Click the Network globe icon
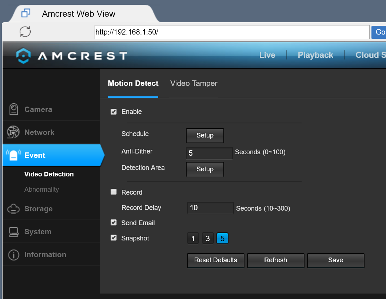This screenshot has width=386, height=299. click(x=13, y=132)
